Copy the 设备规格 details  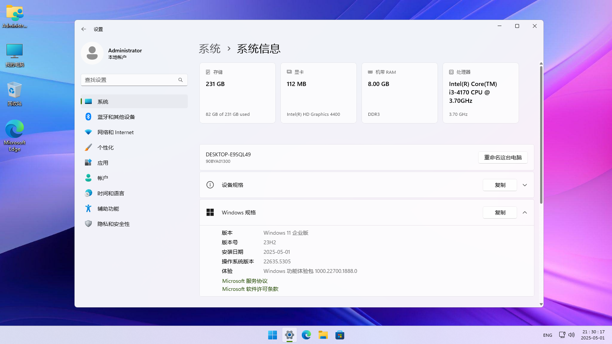coord(500,185)
